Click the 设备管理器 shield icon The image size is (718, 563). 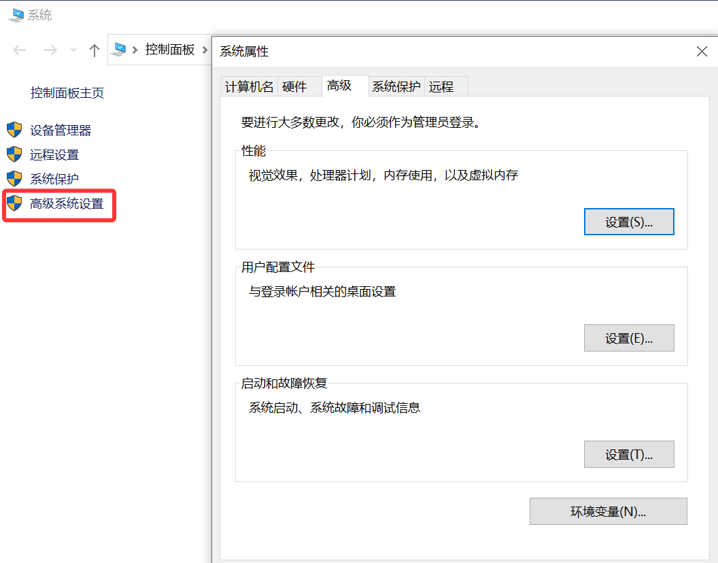click(15, 129)
